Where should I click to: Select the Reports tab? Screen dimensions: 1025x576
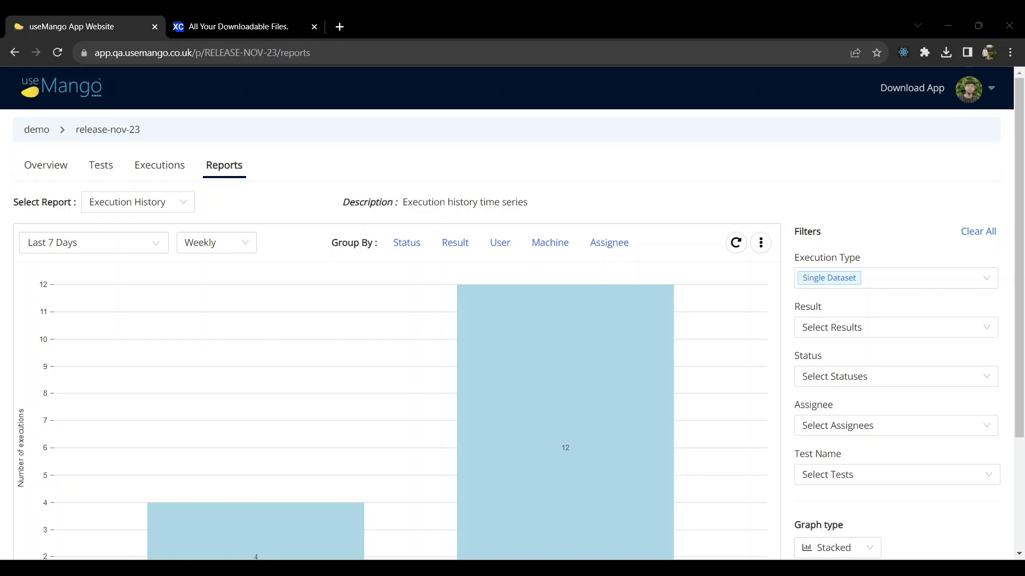coord(224,165)
